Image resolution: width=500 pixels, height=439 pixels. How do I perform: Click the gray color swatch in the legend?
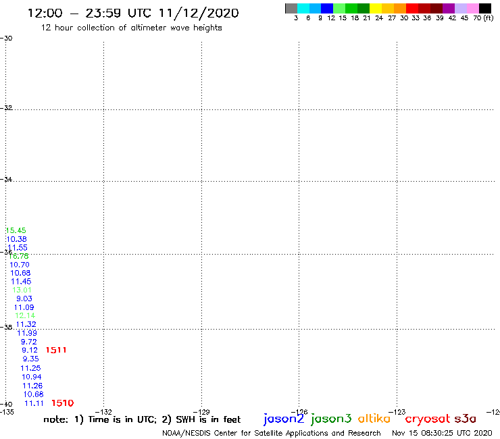click(x=291, y=8)
